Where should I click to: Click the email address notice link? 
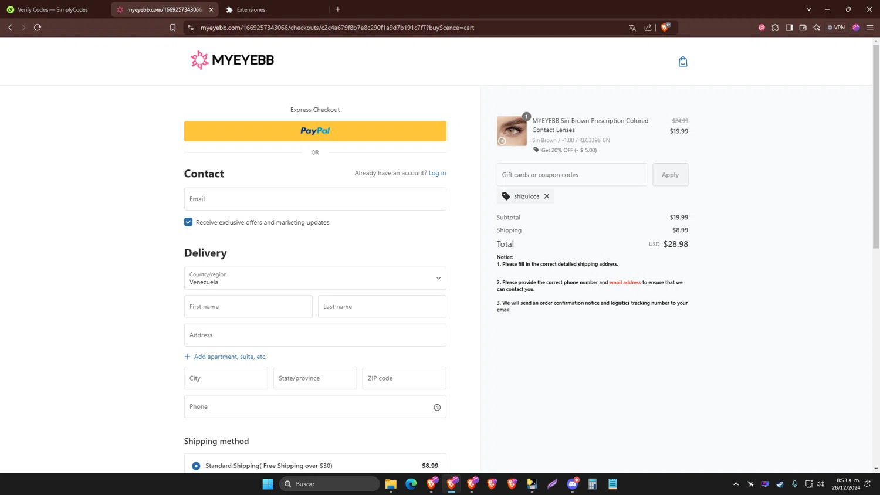pos(625,283)
